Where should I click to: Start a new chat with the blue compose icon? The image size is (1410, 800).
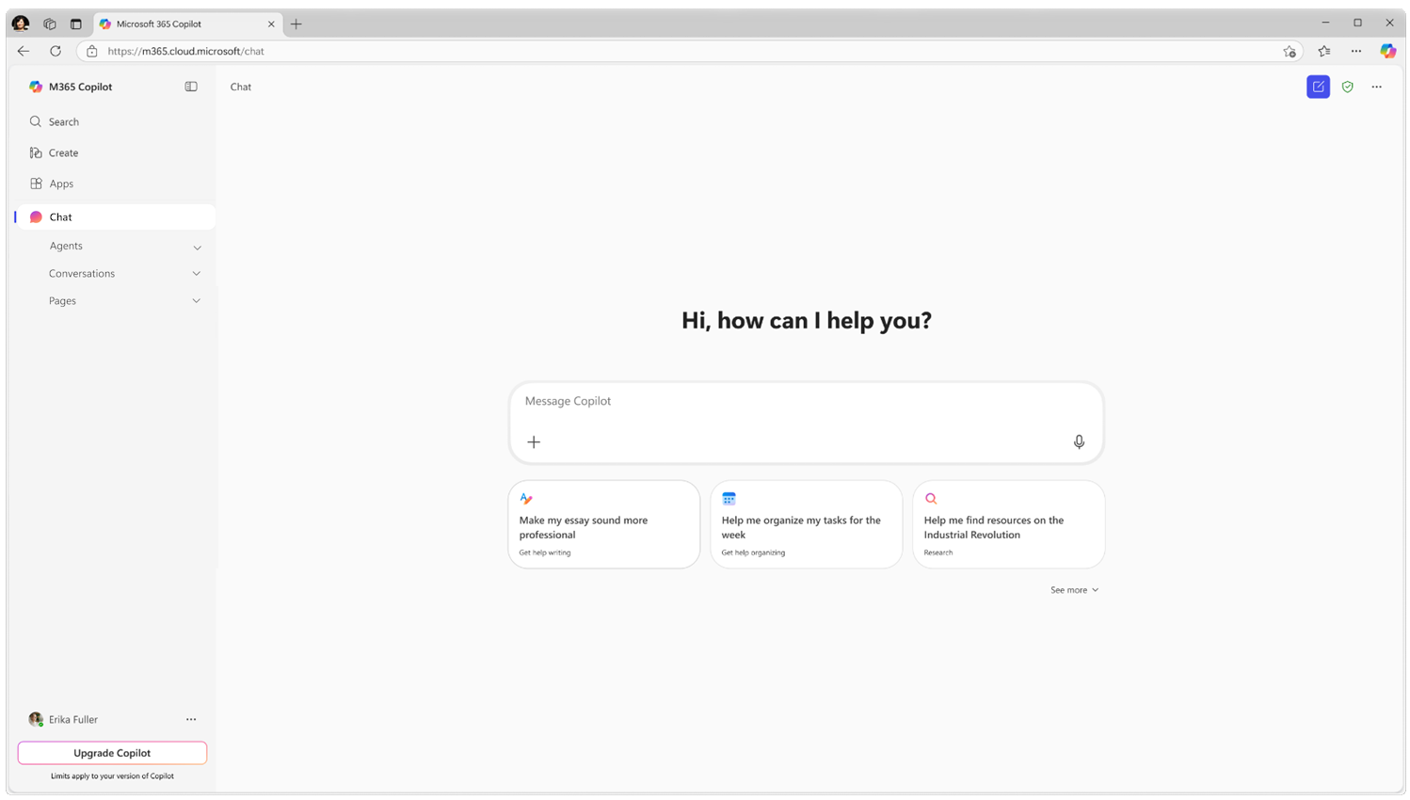tap(1318, 87)
